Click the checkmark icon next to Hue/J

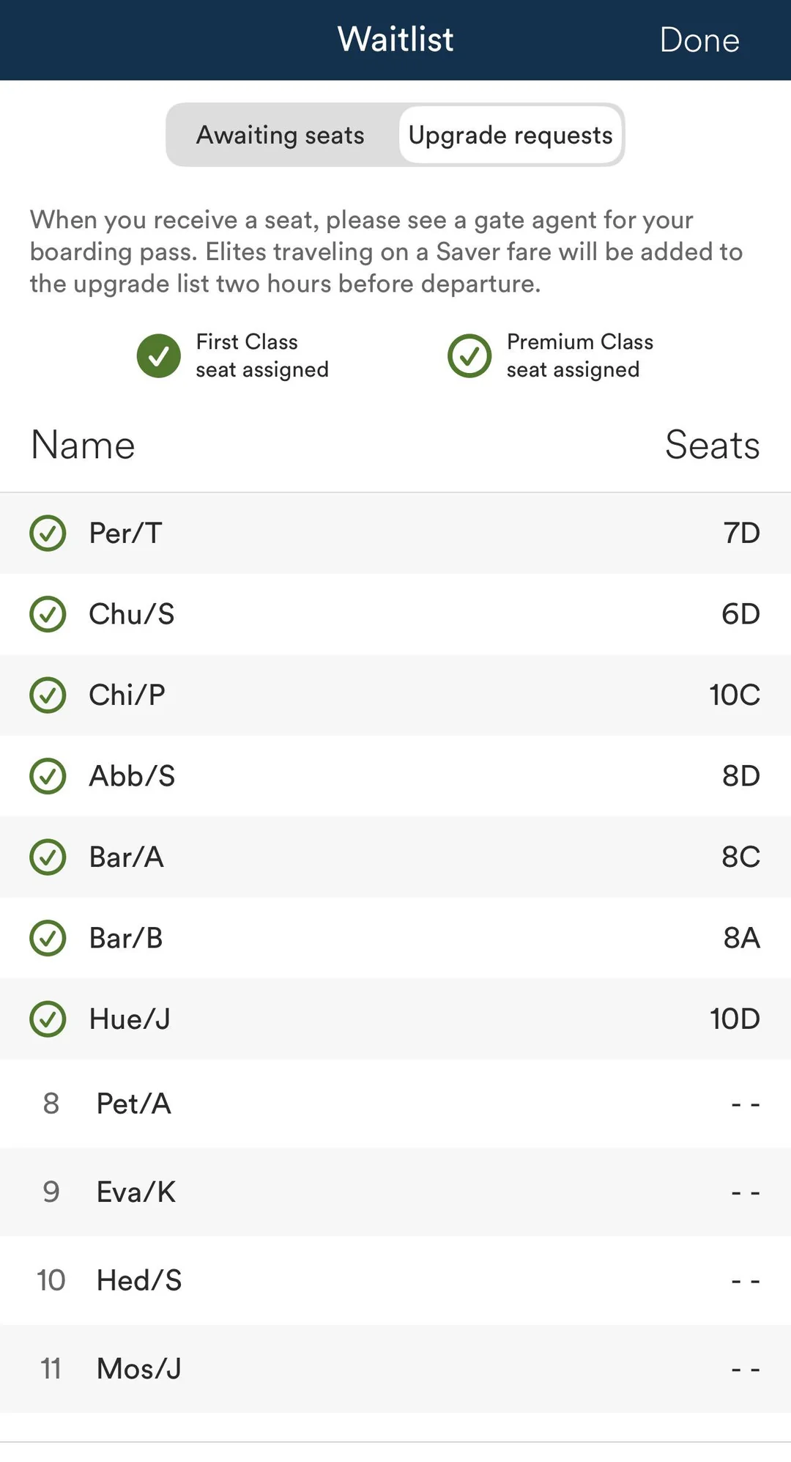tap(48, 1019)
